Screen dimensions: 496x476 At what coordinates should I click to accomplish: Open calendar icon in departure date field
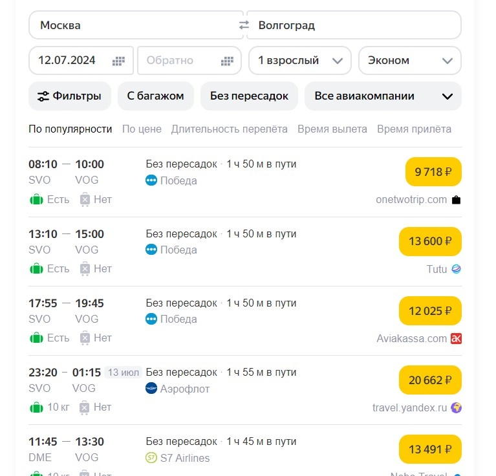118,61
